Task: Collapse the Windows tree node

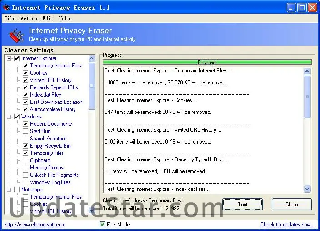Action: tap(9, 117)
